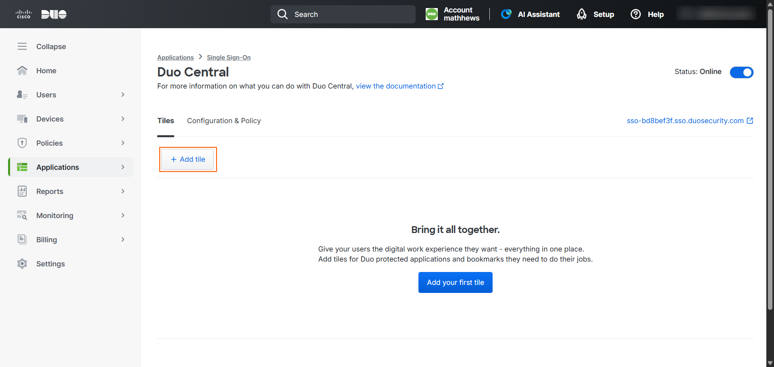Click the Billing sidebar icon
The width and height of the screenshot is (774, 367).
pos(22,239)
